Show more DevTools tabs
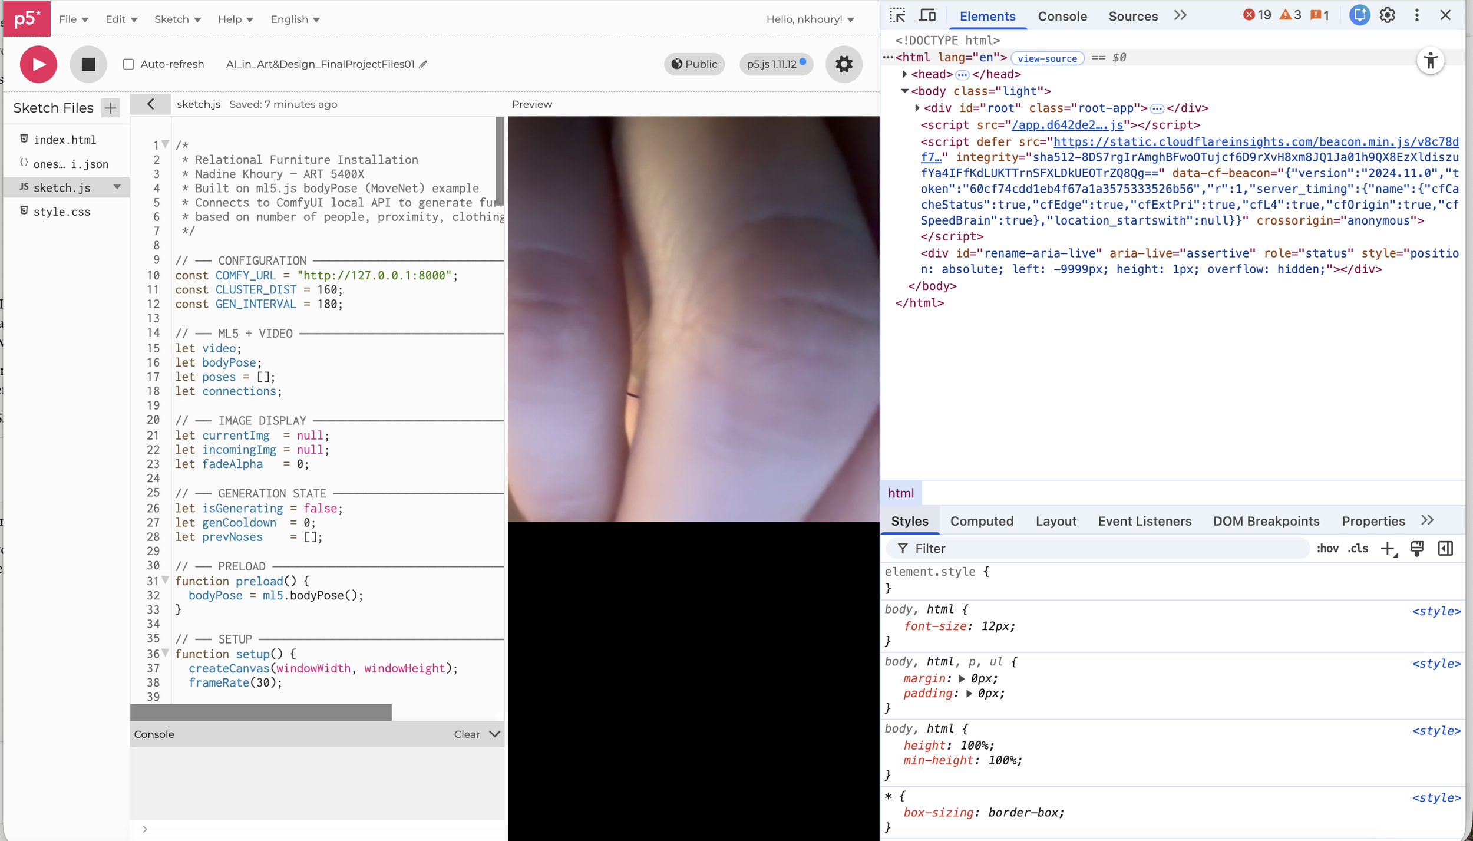 point(1180,16)
